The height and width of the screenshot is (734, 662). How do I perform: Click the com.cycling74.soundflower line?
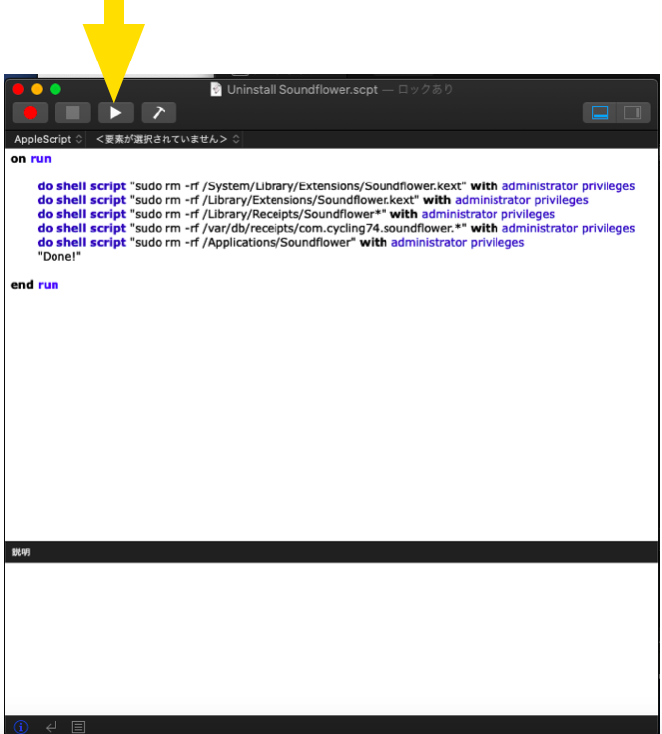tap(336, 228)
